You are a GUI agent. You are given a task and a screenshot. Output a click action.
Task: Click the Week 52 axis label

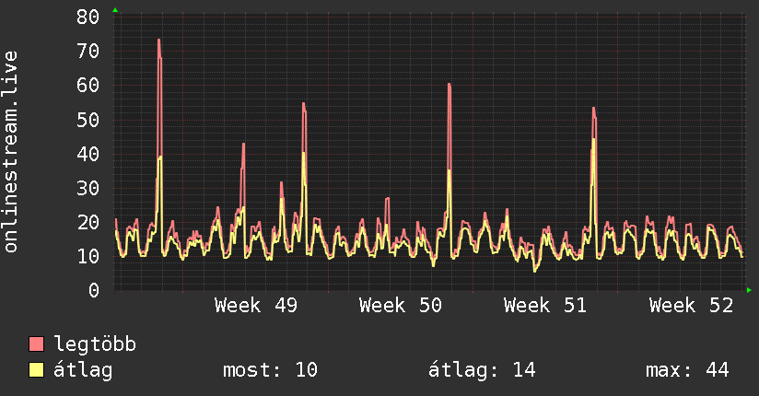[691, 306]
